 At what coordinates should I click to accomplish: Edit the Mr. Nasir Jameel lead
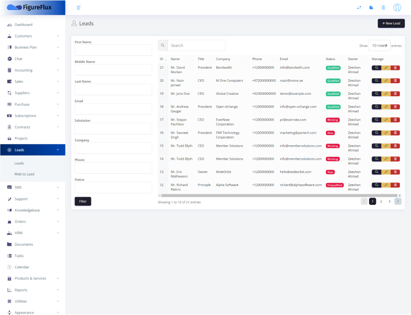tap(385, 80)
